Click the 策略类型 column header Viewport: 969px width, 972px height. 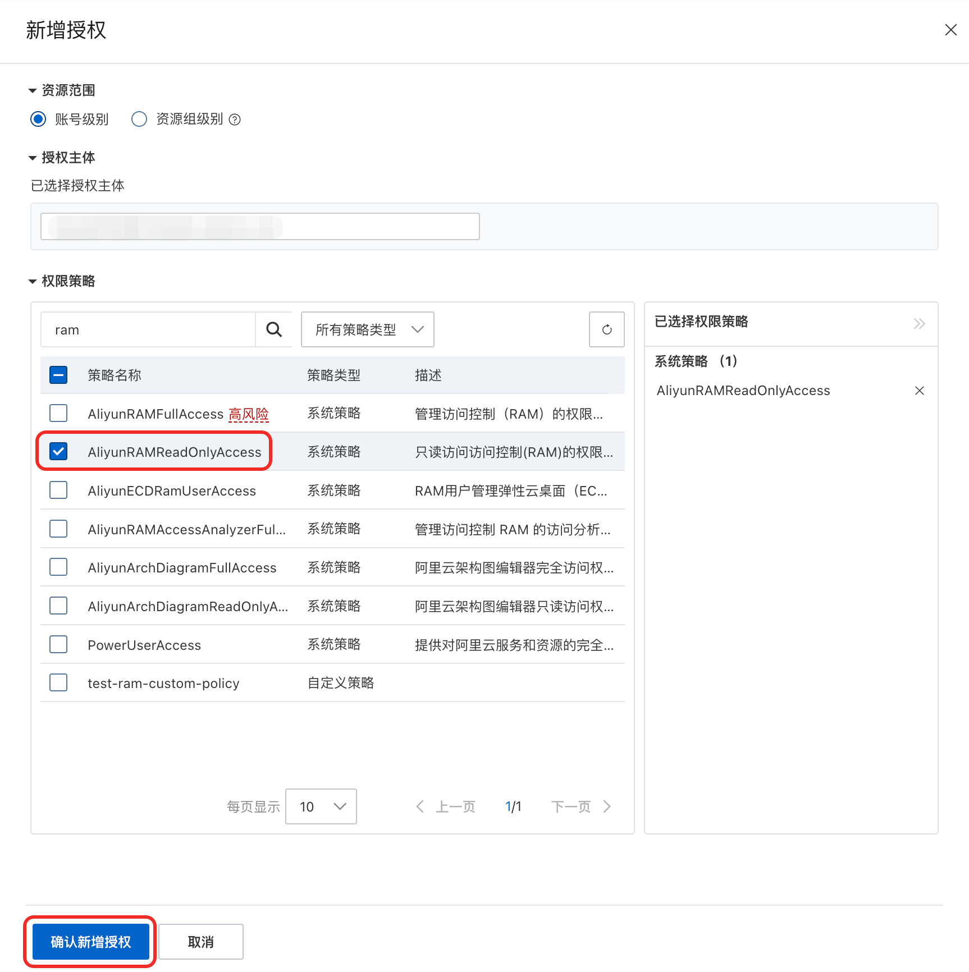point(334,375)
